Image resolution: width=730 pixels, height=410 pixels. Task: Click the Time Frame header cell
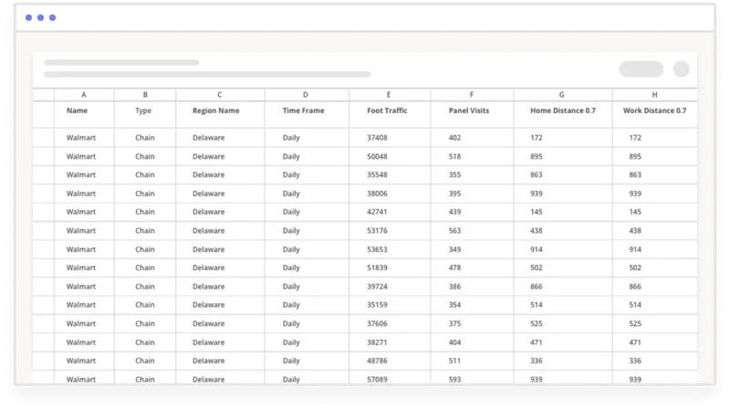307,114
